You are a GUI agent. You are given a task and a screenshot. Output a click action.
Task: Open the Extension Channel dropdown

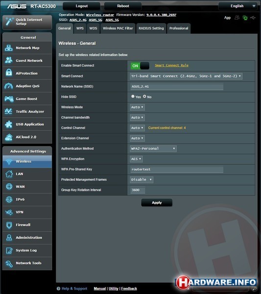point(137,138)
